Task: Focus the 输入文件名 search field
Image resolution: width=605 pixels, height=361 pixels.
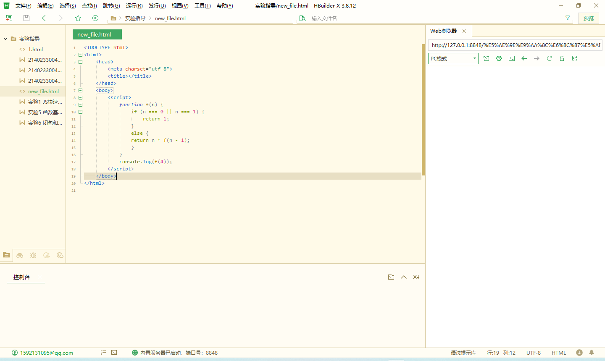Action: (x=435, y=18)
